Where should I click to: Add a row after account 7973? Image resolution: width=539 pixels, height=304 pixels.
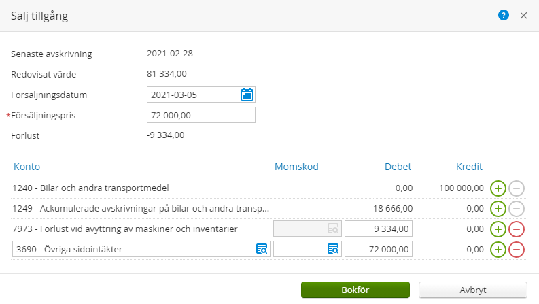498,229
